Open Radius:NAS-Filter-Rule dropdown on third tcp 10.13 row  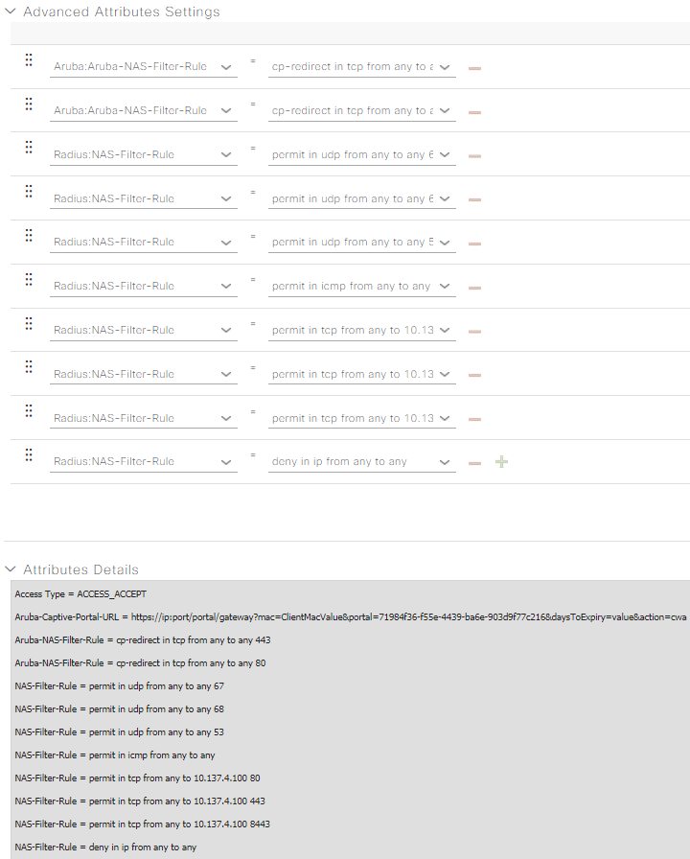pyautogui.click(x=144, y=419)
